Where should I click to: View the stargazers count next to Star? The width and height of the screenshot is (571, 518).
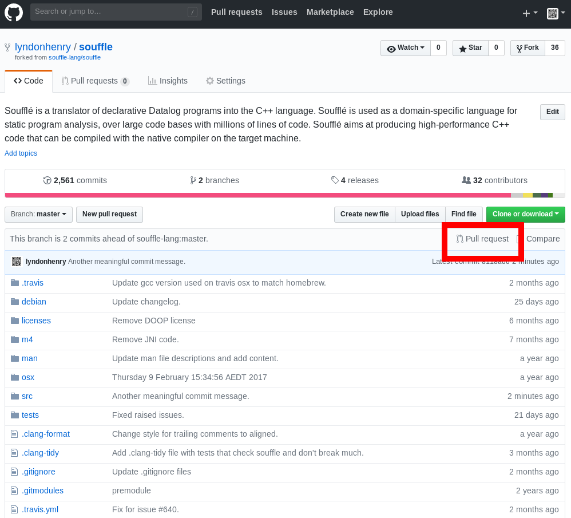click(x=496, y=48)
